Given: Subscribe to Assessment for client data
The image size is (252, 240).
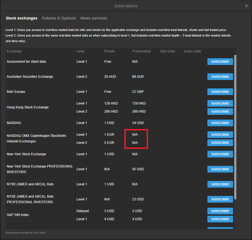Looking at the screenshot, I should point(220,62).
